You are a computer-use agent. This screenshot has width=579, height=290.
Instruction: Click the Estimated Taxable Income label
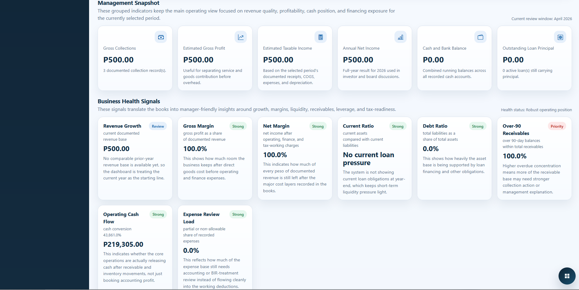pyautogui.click(x=287, y=48)
